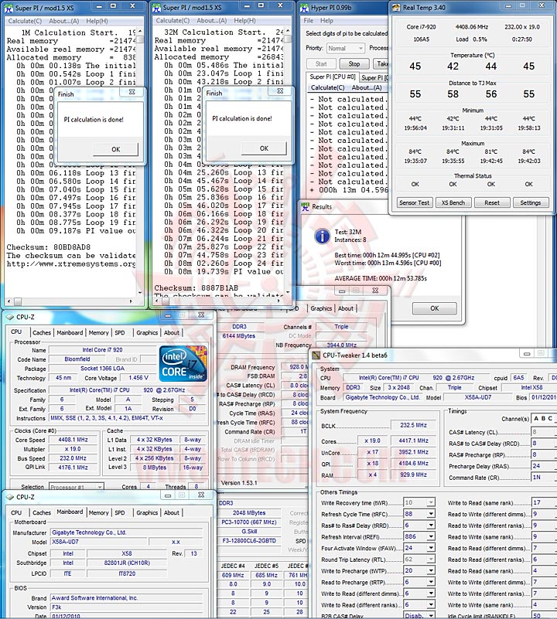Confirm OK in Hyper PI Results dialog
Screen dimensions: 557x619
click(435, 308)
